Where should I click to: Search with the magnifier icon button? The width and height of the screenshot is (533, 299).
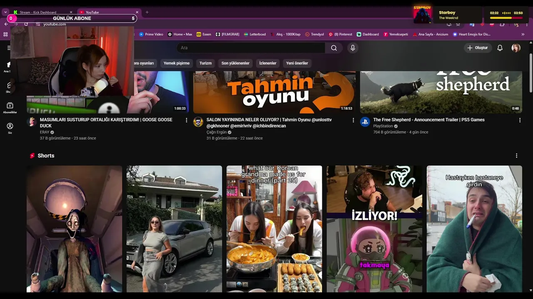click(334, 48)
